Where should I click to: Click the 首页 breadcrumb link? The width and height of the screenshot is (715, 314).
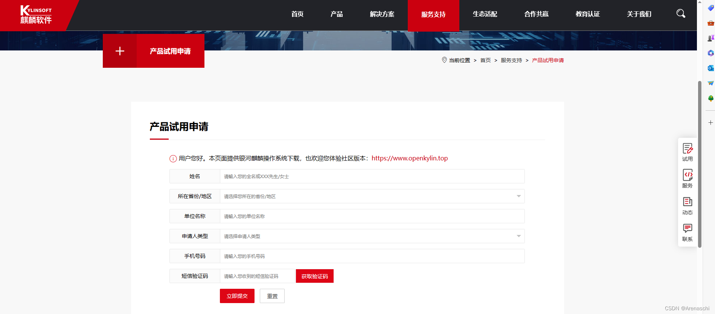pyautogui.click(x=485, y=60)
